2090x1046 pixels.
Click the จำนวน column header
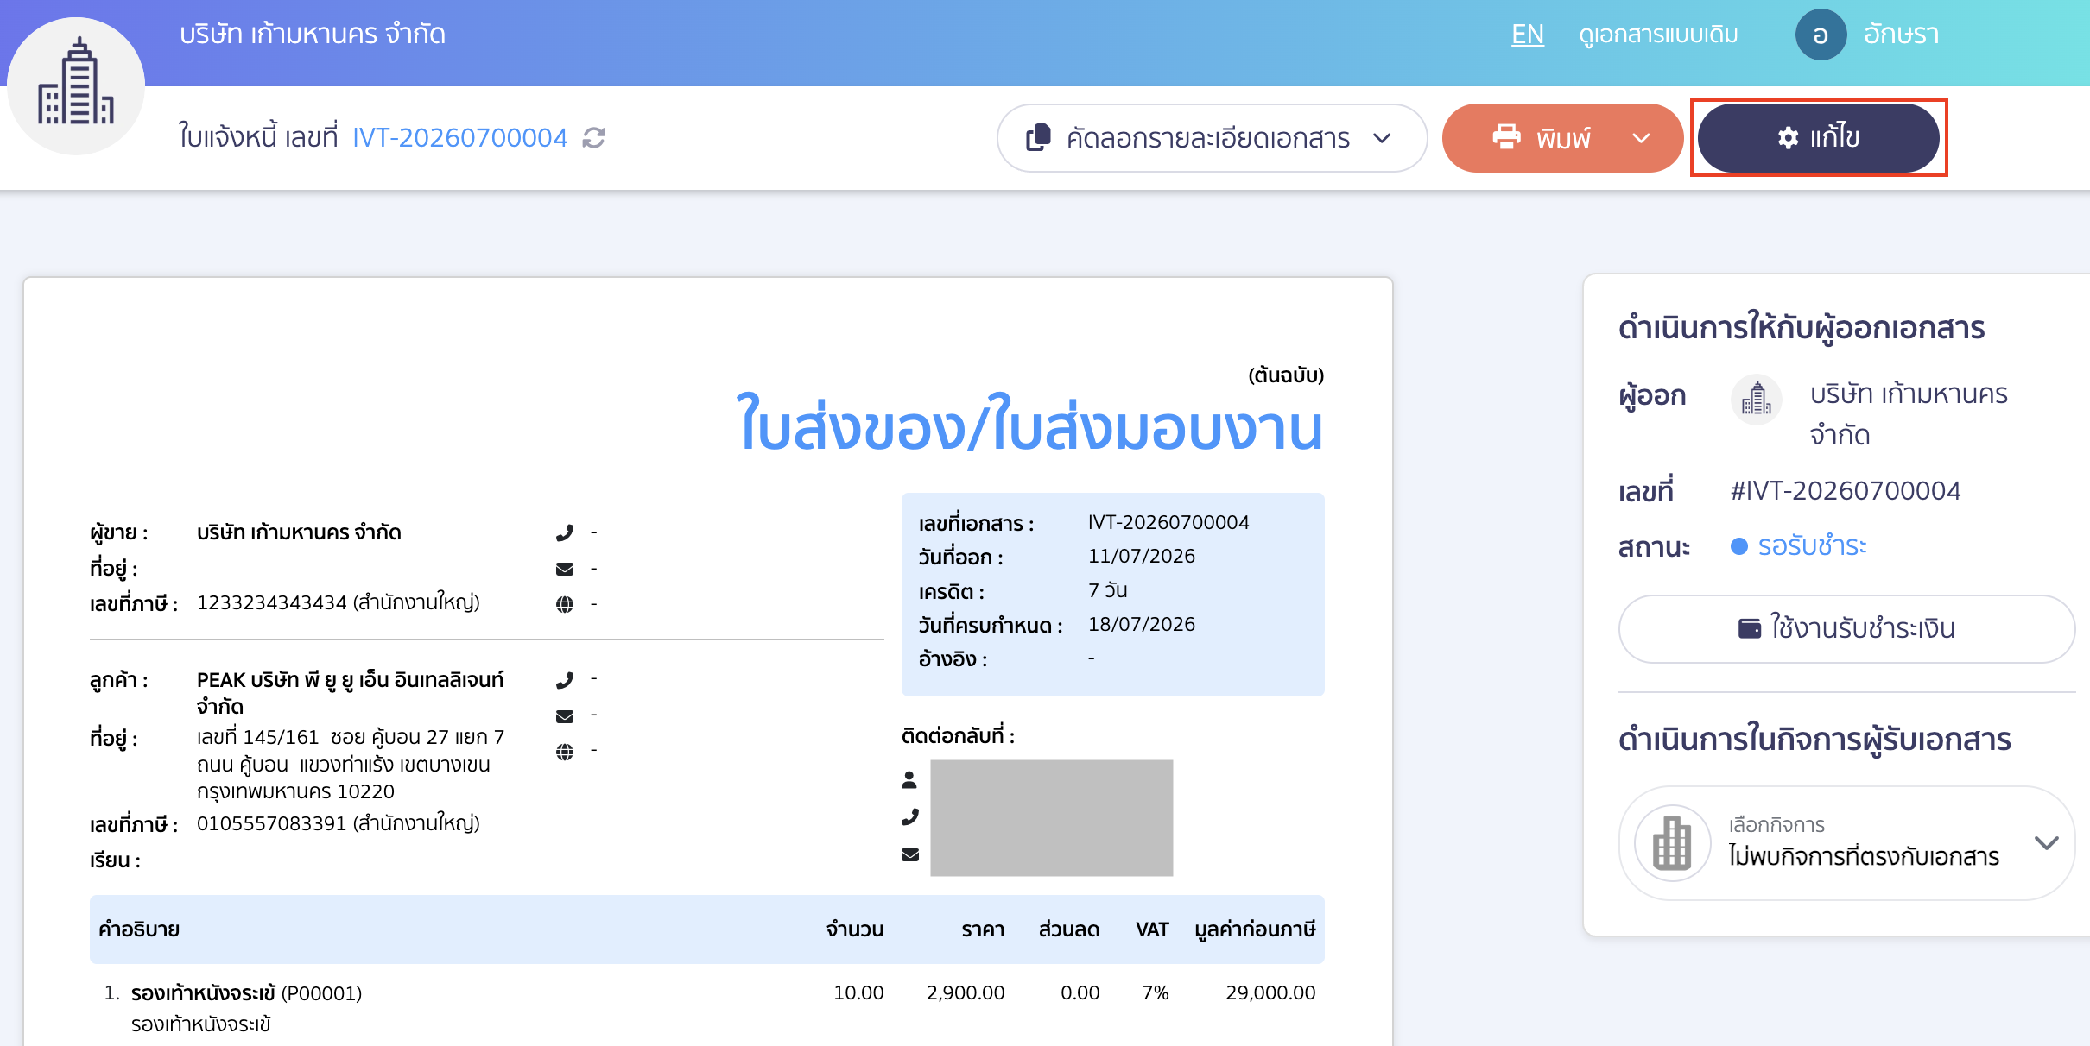(854, 929)
